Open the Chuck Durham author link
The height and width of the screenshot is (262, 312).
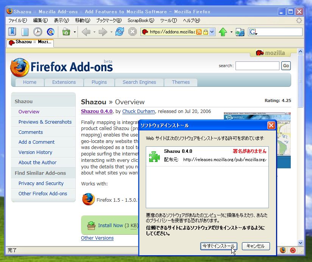139,111
